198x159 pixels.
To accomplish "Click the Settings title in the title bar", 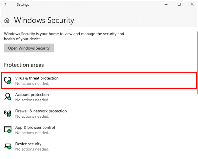I will (23, 5).
